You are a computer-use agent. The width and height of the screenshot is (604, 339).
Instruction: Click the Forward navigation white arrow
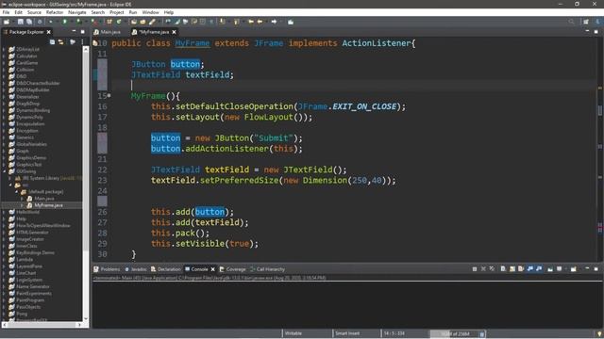274,22
